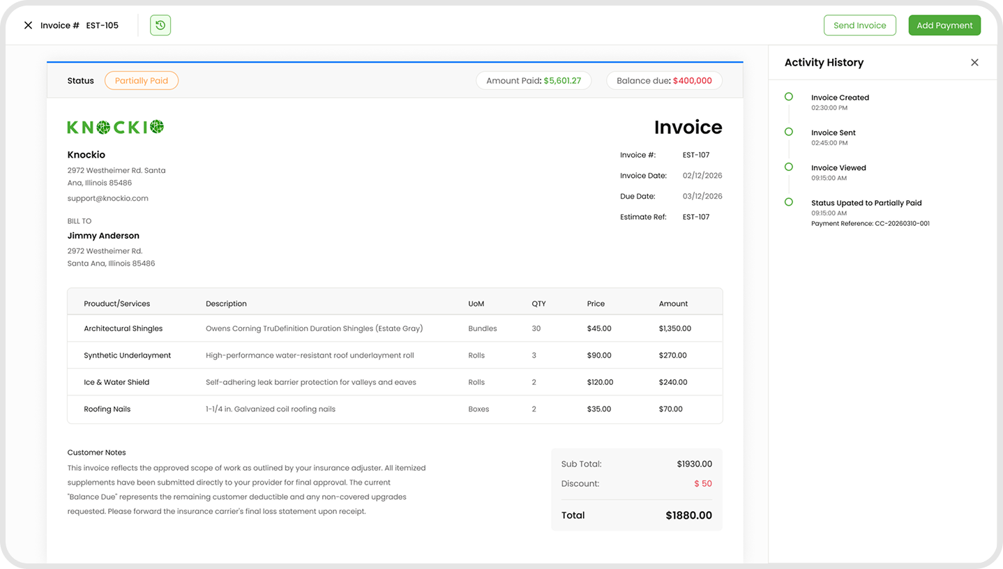Click the $45.00 price cell

pyautogui.click(x=599, y=328)
